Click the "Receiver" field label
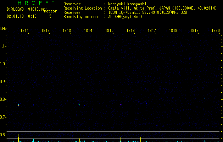The width and height of the screenshot is (223, 142). tap(72, 12)
